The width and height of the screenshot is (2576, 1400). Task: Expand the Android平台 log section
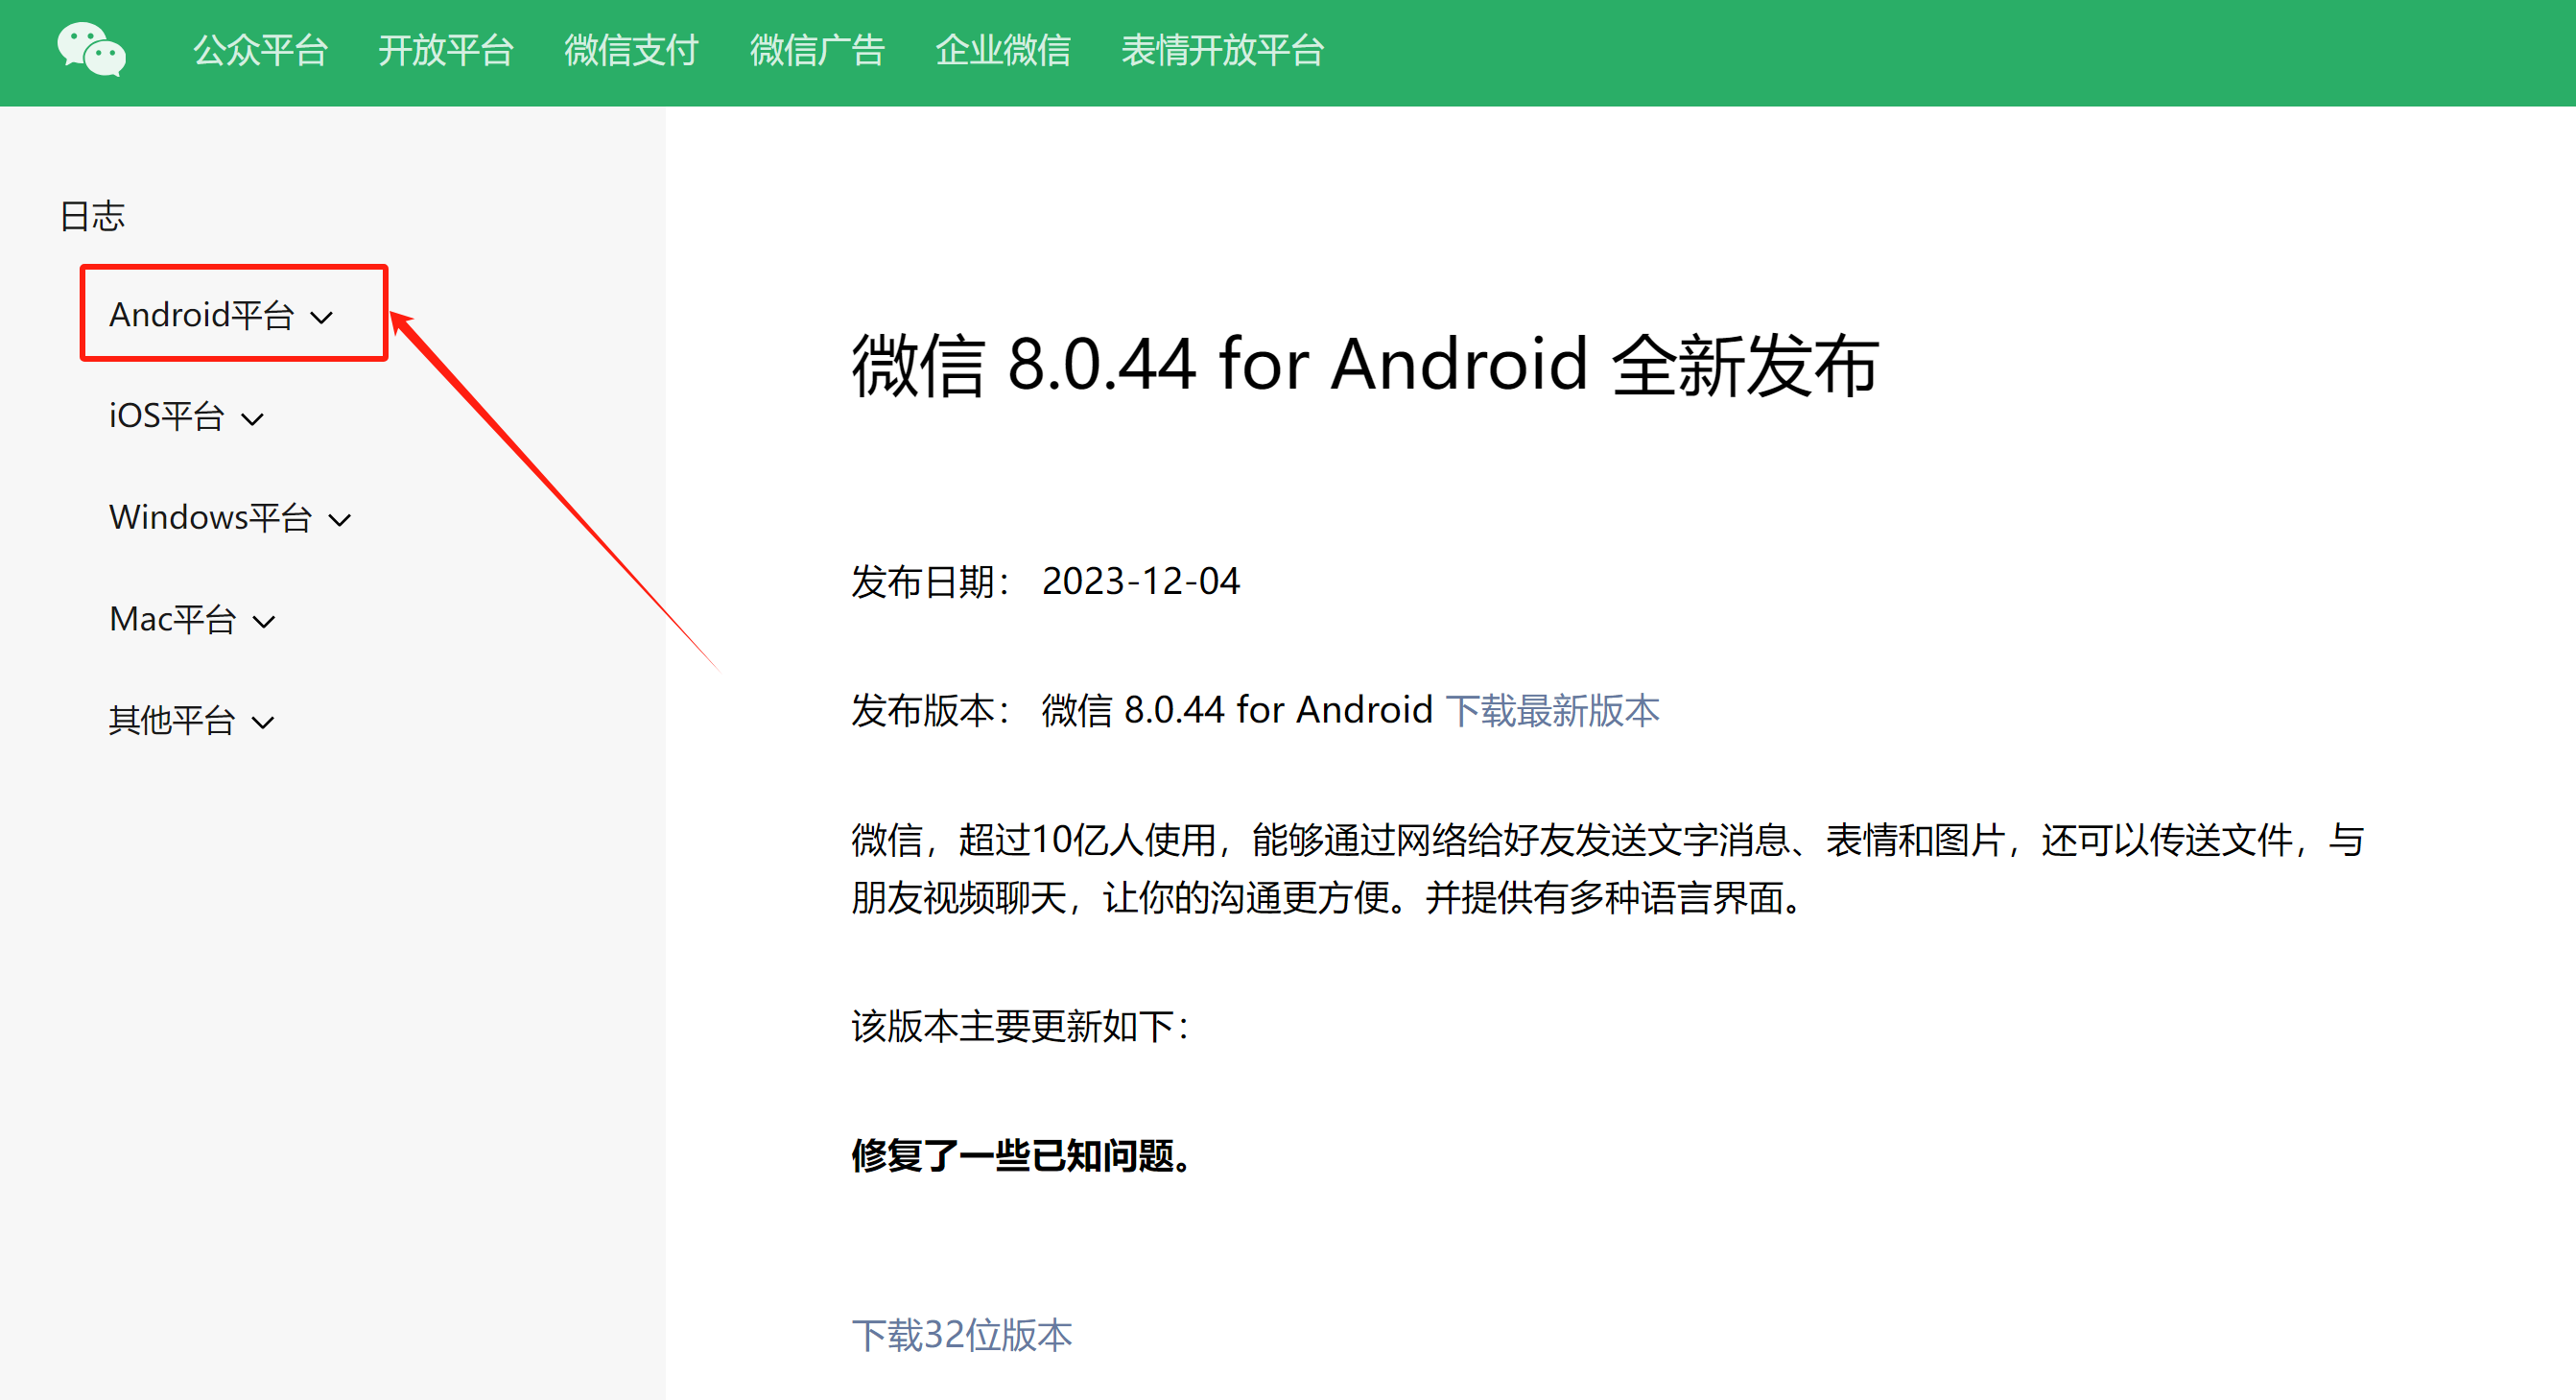[x=221, y=315]
